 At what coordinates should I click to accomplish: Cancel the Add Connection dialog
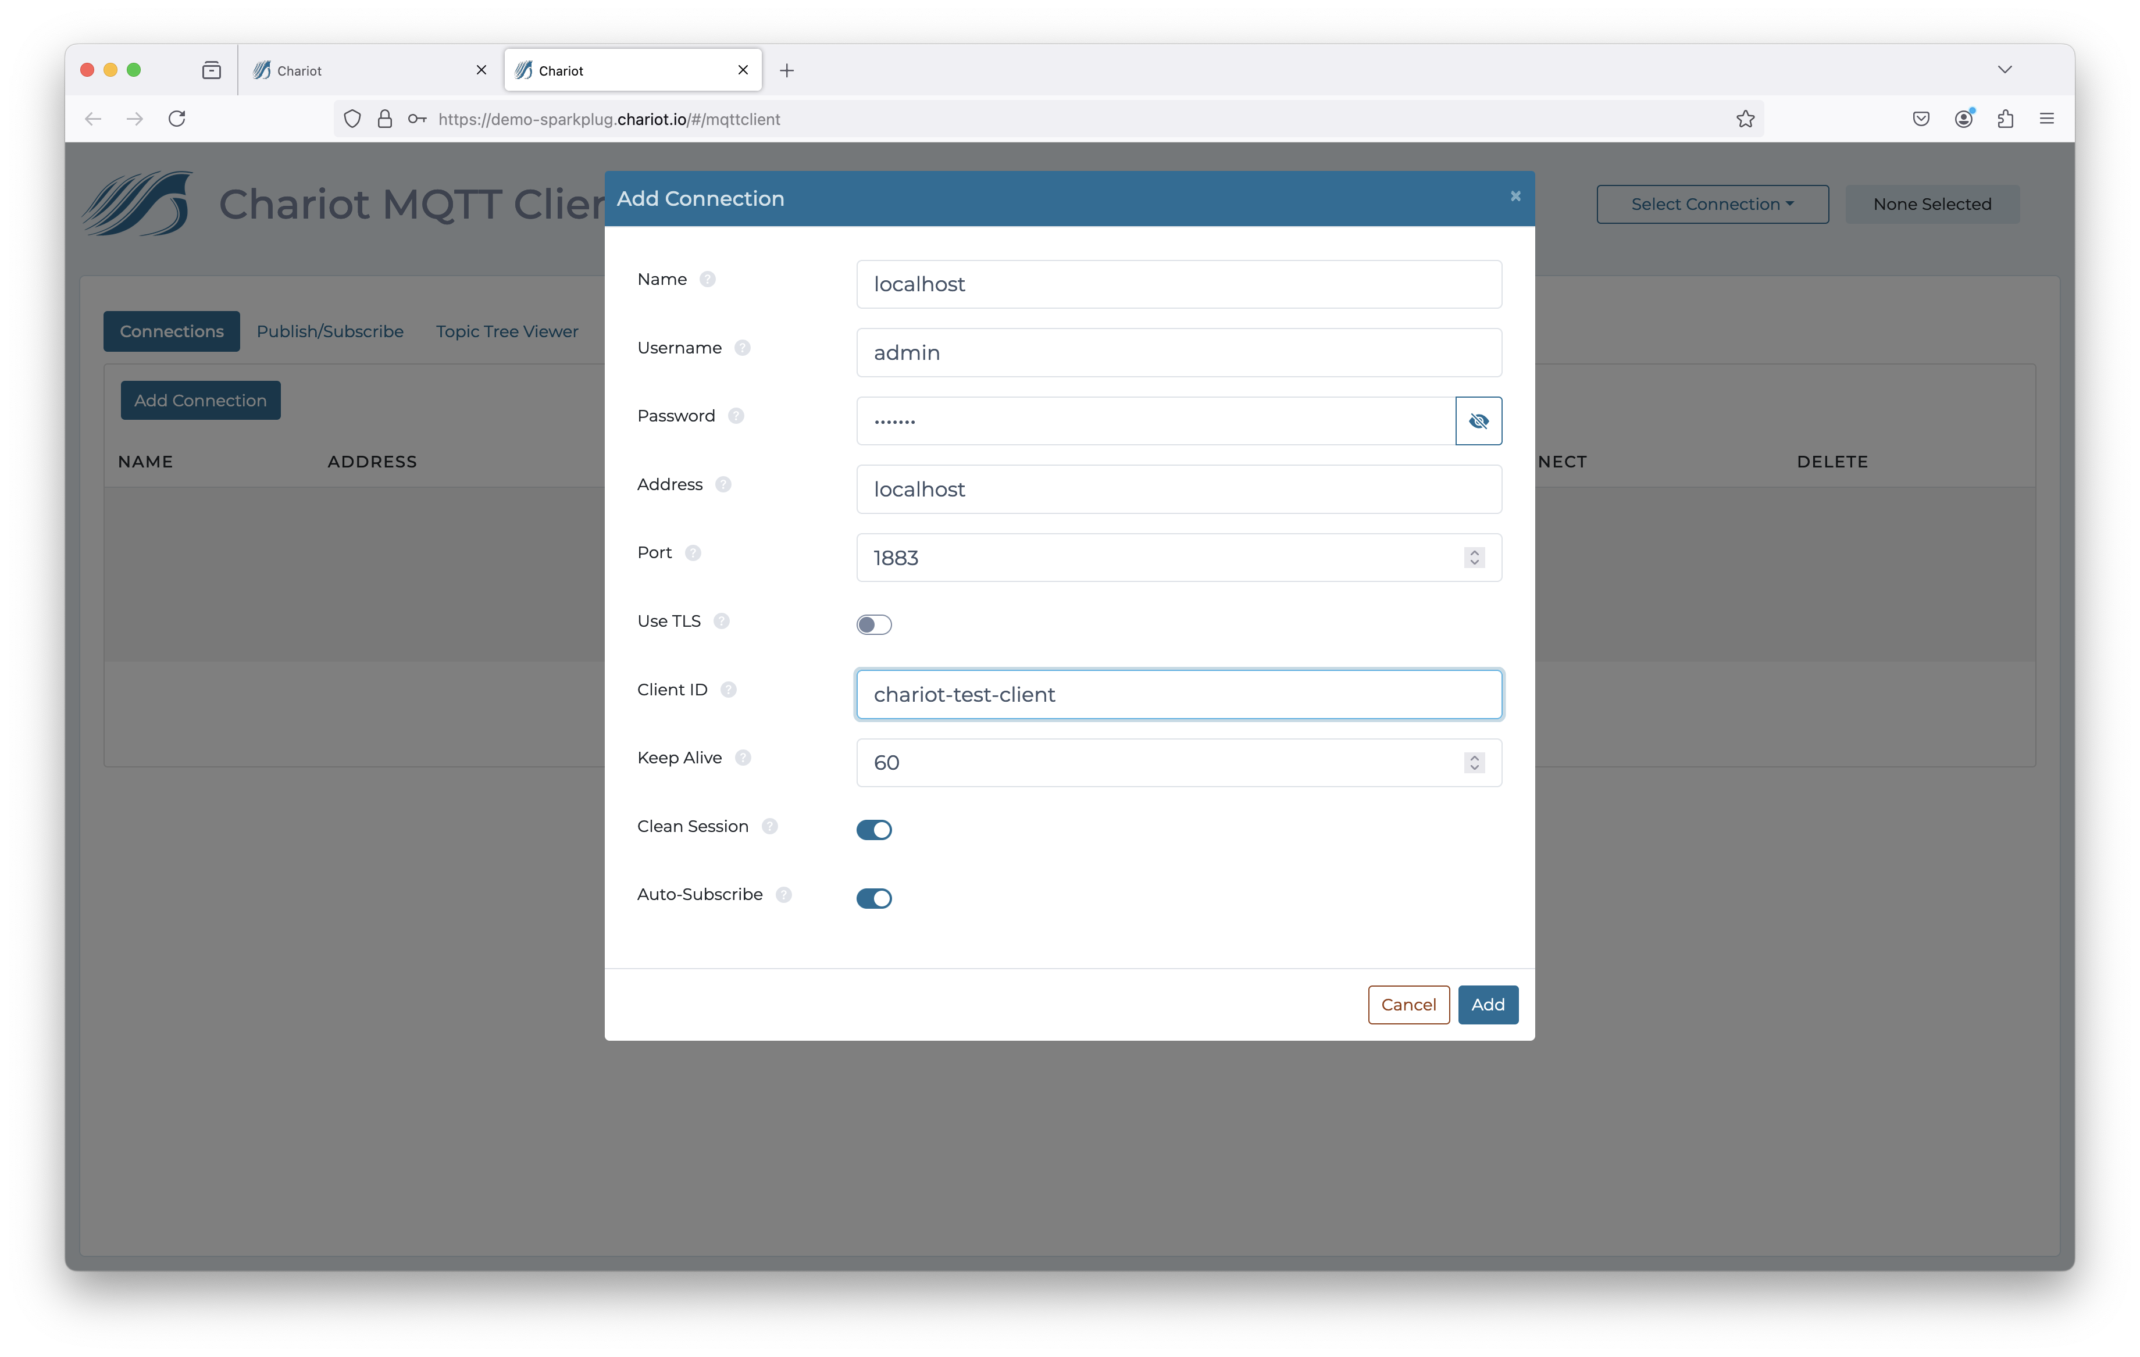[x=1408, y=1004]
